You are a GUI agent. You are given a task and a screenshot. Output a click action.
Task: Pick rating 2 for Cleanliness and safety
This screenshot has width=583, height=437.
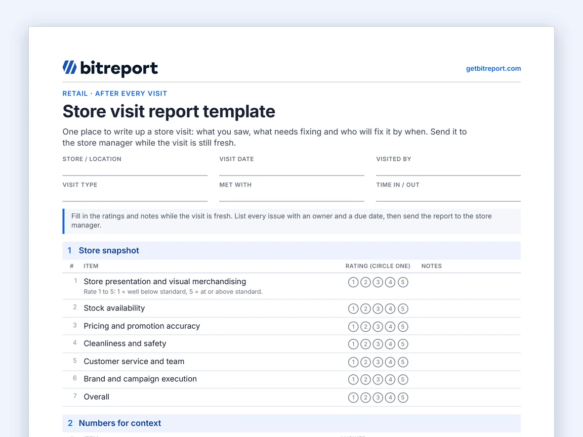pyautogui.click(x=365, y=344)
